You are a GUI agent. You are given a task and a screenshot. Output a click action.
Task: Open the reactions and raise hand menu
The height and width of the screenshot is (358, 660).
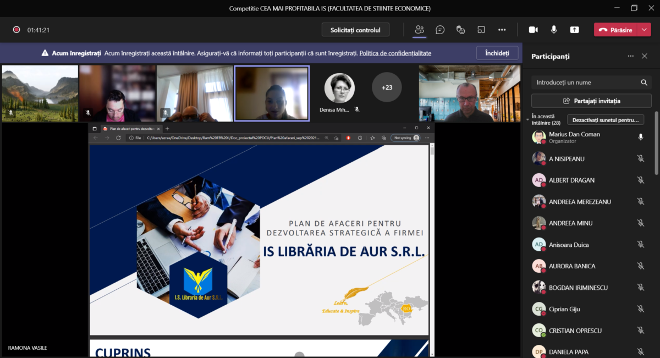pos(461,30)
